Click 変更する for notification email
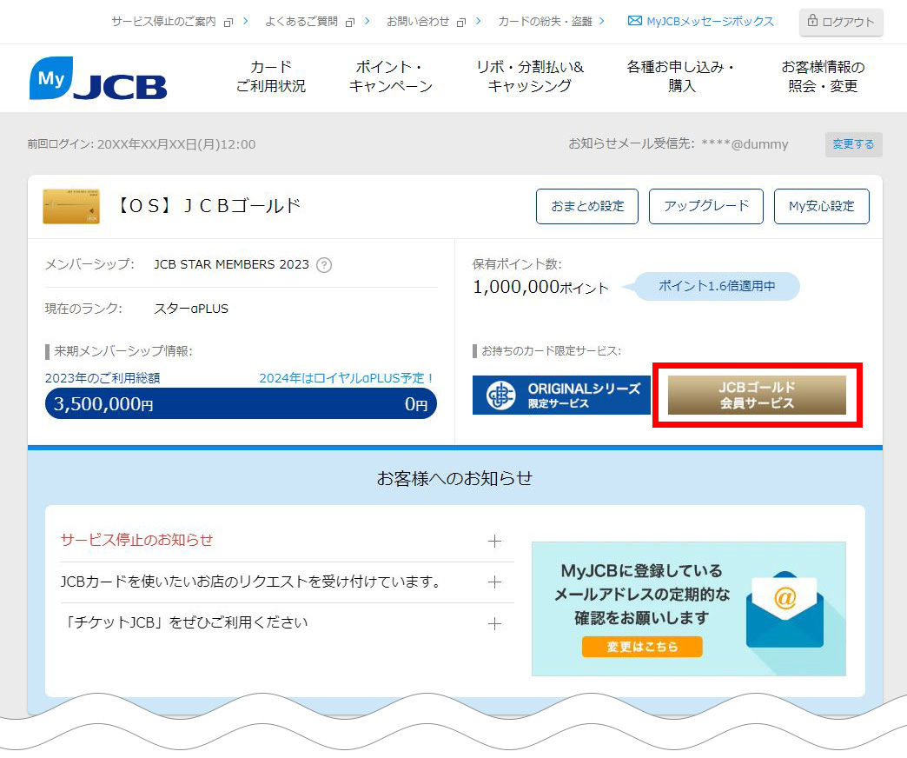This screenshot has height=758, width=907. click(x=853, y=144)
